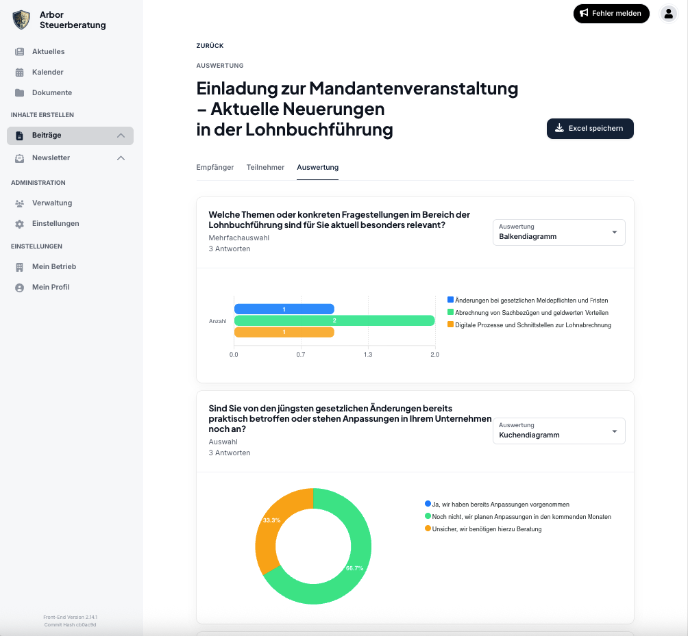Click the Excel speichern button
Screen dimensions: 688x636
(590, 129)
